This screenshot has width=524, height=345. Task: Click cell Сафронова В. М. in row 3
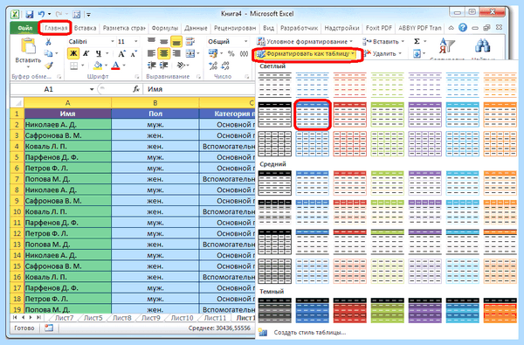[67, 135]
